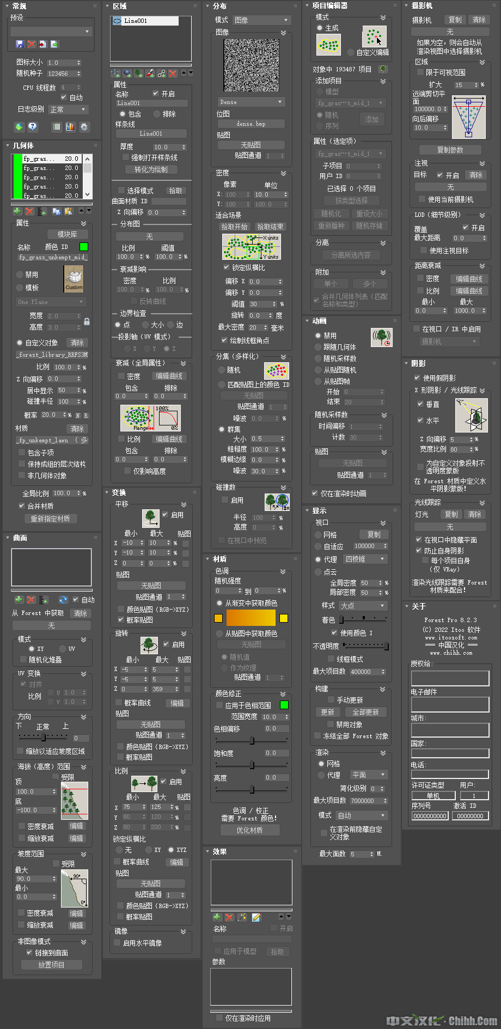The image size is (501, 1029).
Task: Open the settings gear icon in 常规
Action: (84, 126)
